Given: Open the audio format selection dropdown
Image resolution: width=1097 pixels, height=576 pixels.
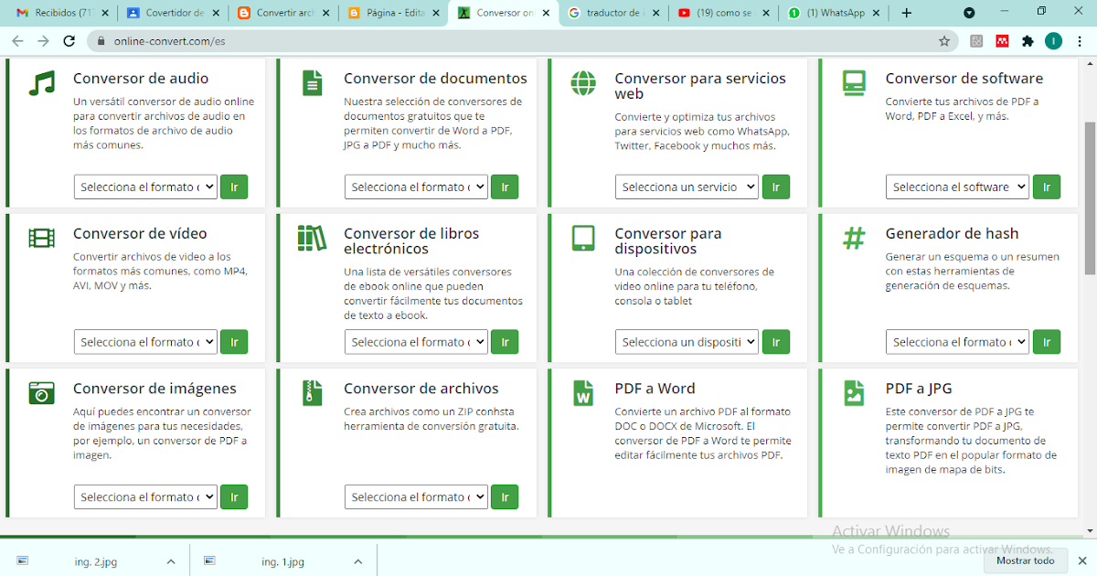Looking at the screenshot, I should [x=145, y=187].
